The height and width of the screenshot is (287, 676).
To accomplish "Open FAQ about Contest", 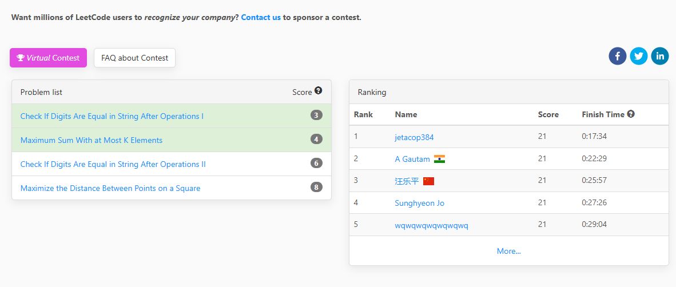I will point(134,58).
